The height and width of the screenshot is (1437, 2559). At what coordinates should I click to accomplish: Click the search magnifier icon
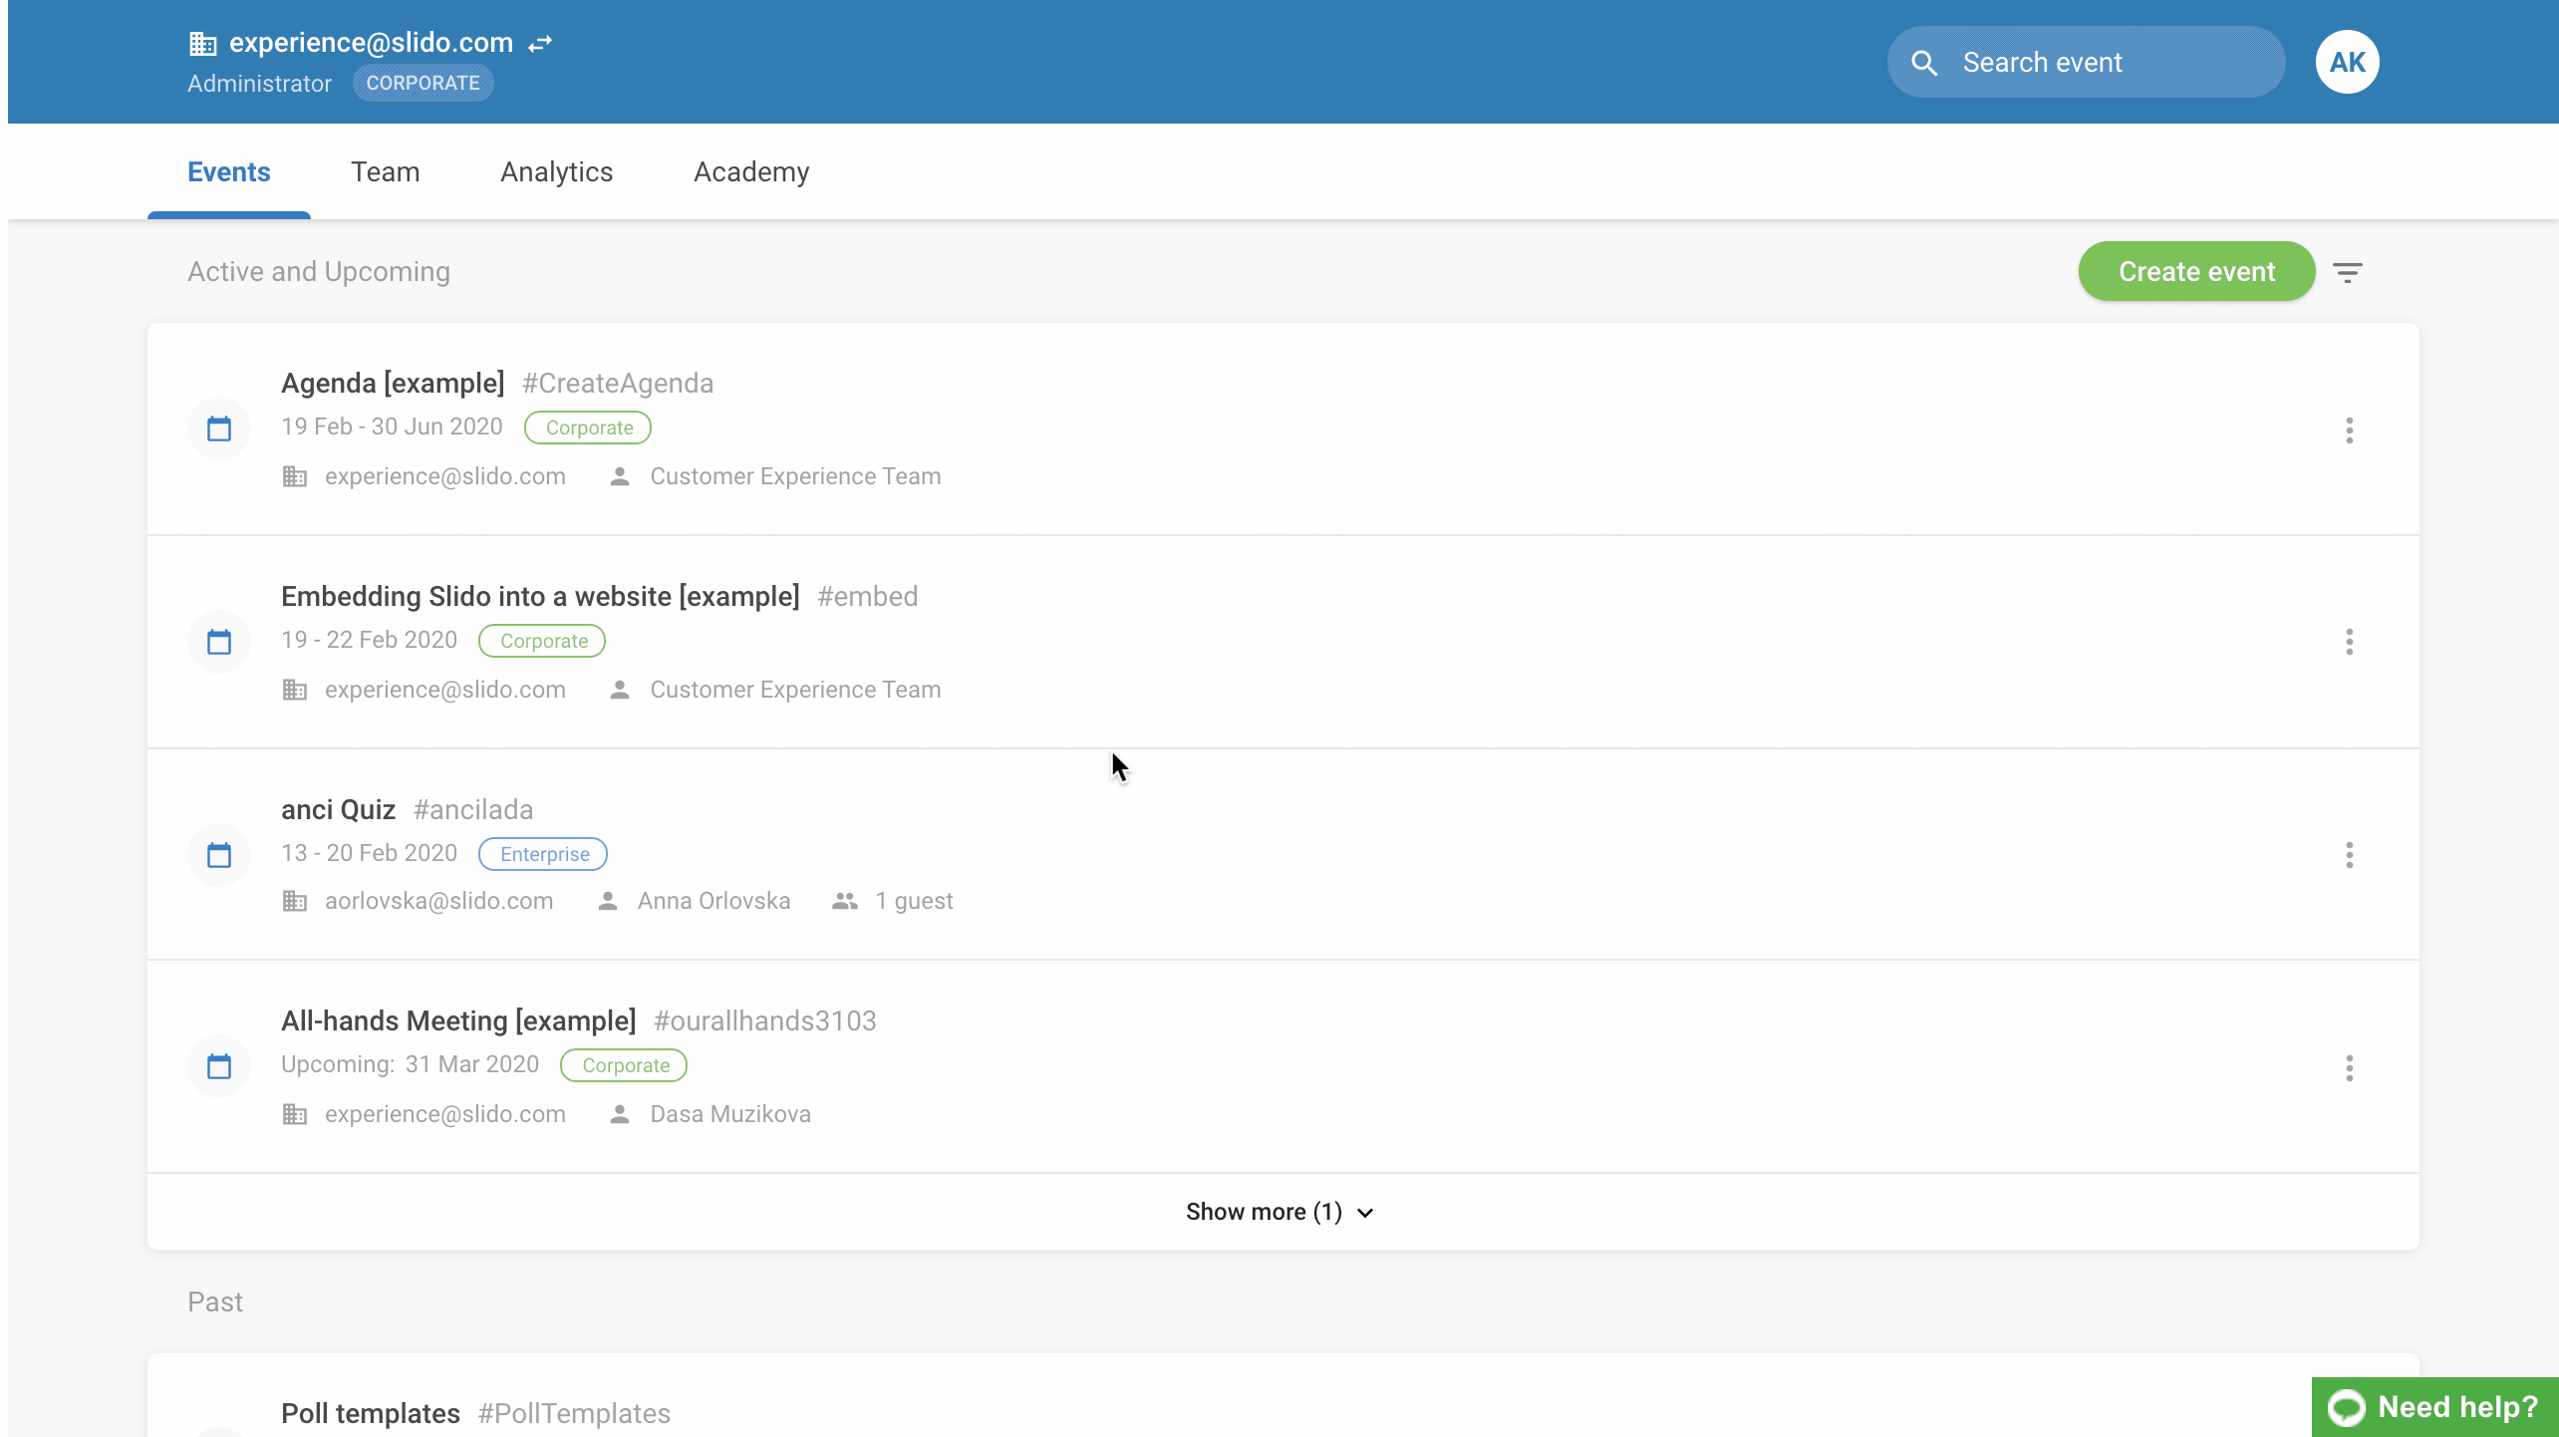[x=1924, y=63]
